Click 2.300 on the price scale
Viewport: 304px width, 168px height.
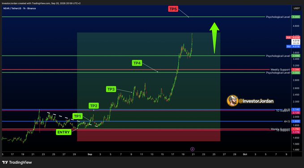click(296, 102)
